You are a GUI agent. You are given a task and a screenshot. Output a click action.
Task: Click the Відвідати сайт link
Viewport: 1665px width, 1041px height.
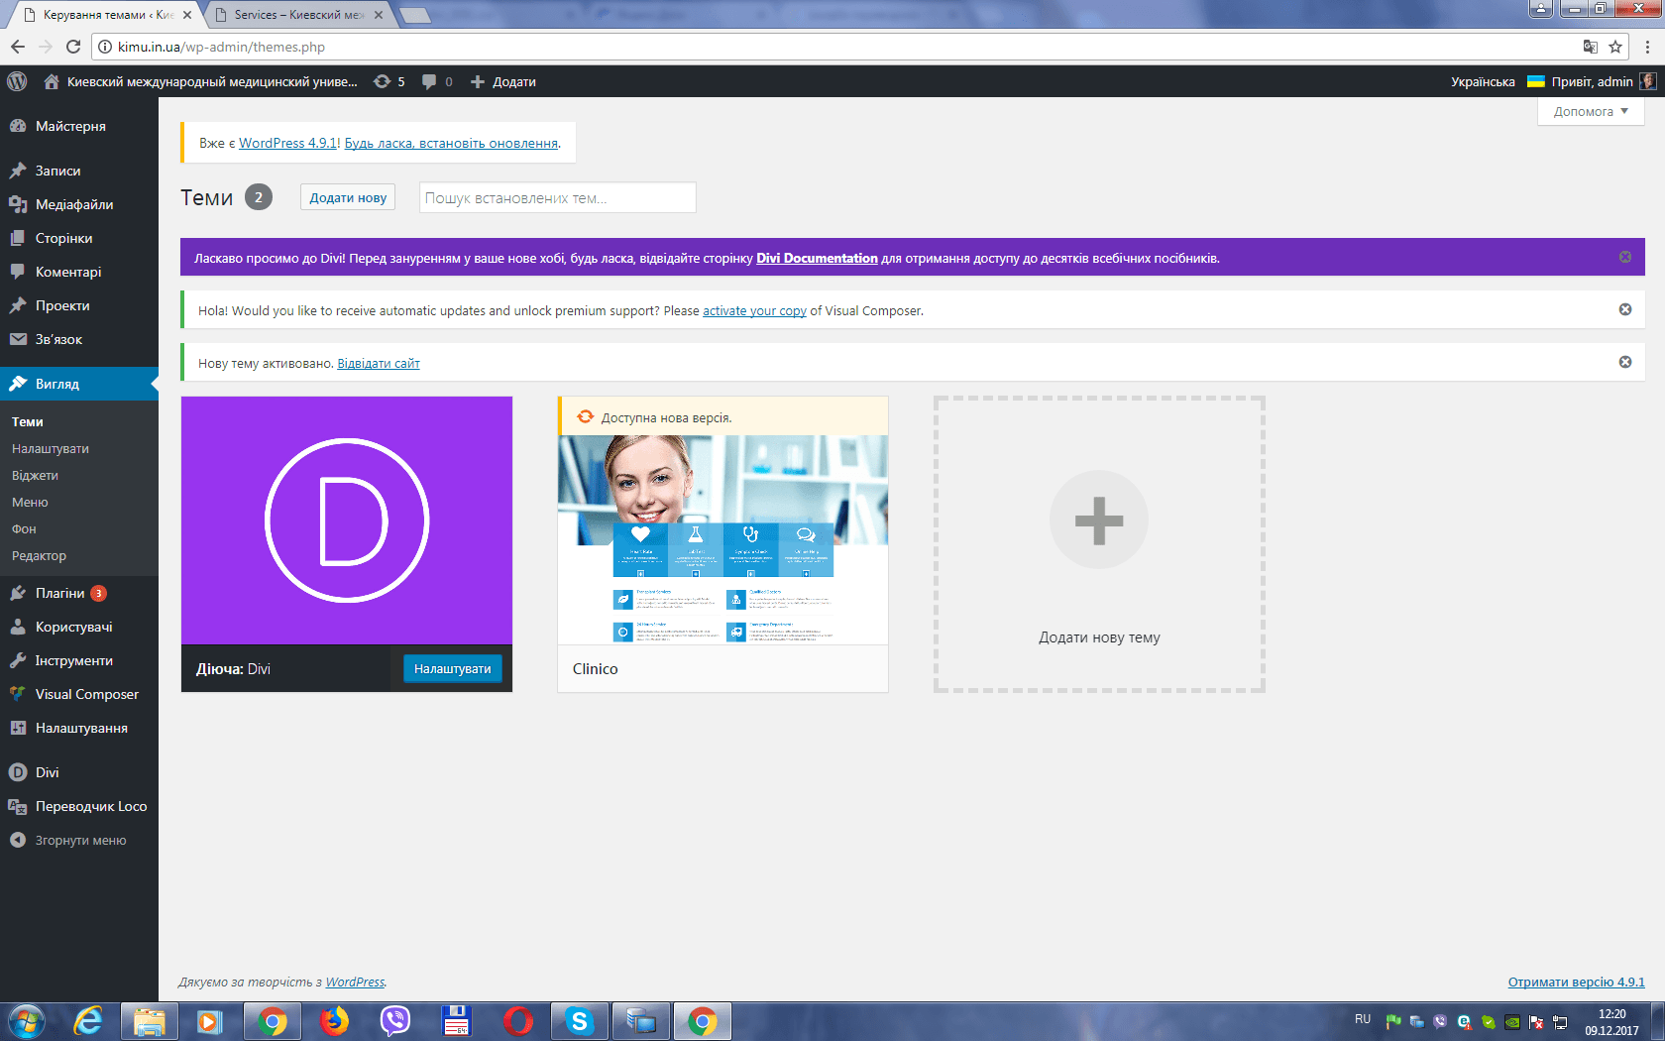(x=379, y=363)
